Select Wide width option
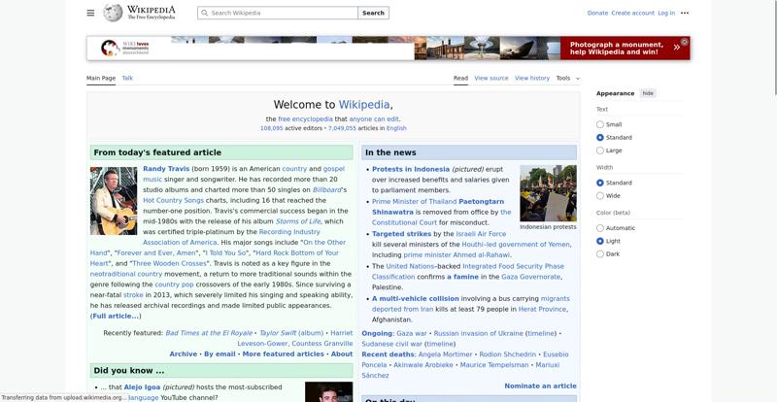This screenshot has width=777, height=402. (x=600, y=196)
